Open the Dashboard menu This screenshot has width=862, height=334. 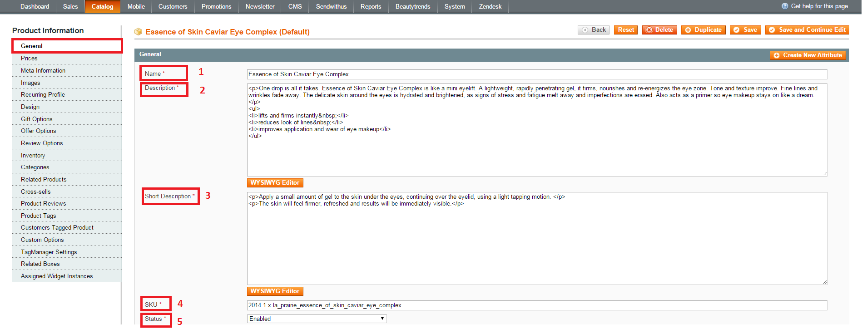click(35, 6)
